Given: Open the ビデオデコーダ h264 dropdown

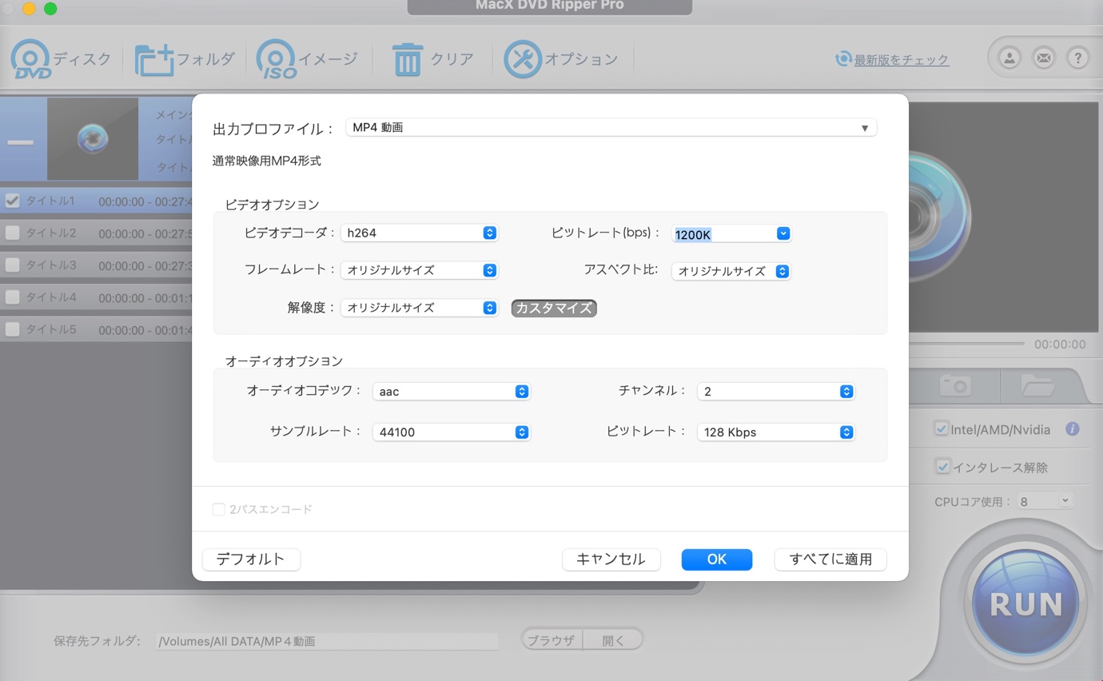Looking at the screenshot, I should coord(419,233).
